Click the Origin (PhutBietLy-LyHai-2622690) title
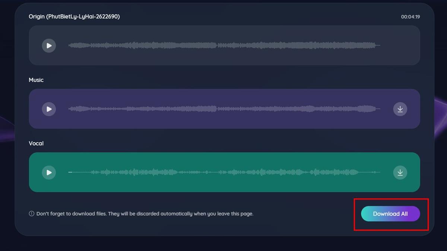Image resolution: width=447 pixels, height=251 pixels. 74,17
